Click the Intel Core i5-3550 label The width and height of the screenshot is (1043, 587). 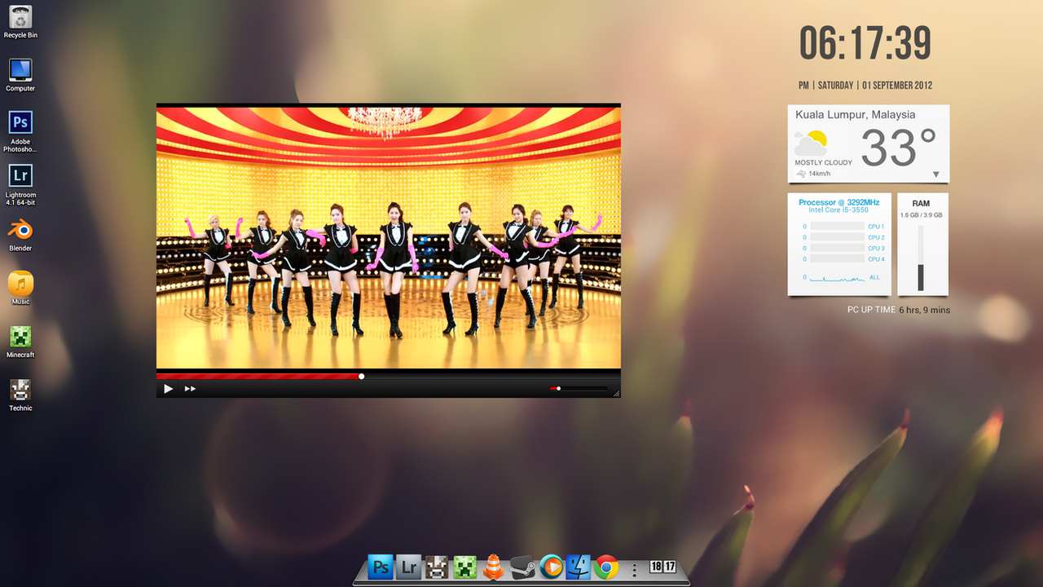pos(838,210)
